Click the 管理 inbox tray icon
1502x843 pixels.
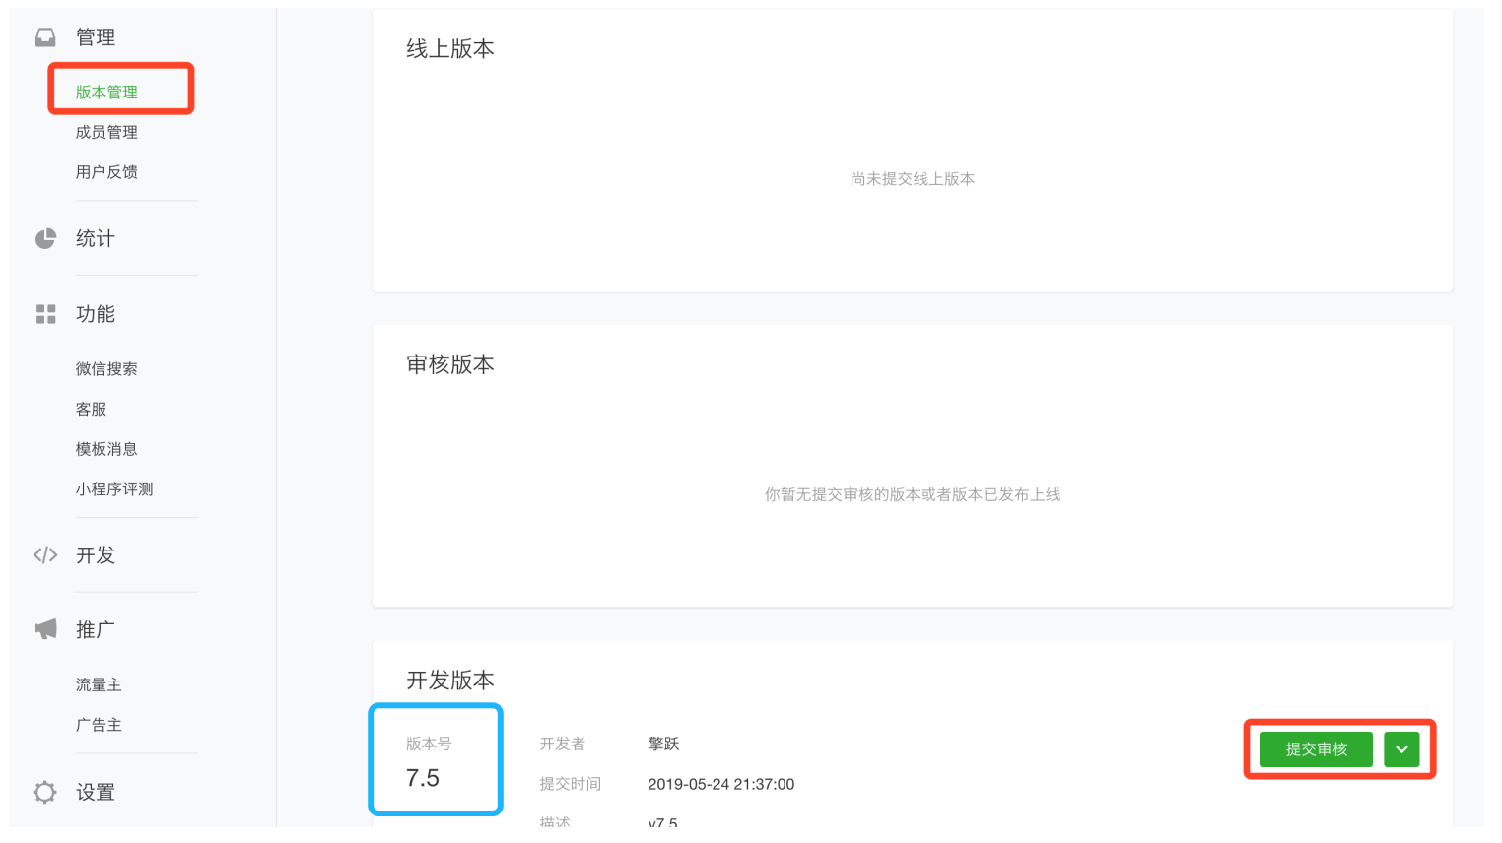(45, 37)
